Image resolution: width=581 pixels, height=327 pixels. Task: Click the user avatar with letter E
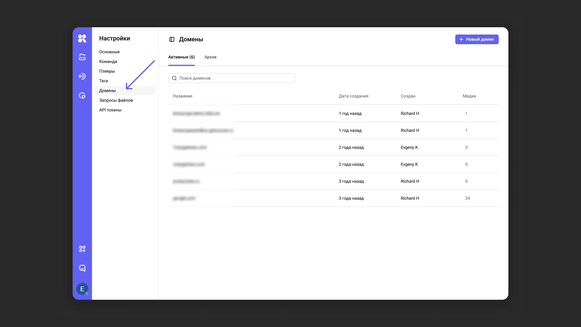(82, 289)
